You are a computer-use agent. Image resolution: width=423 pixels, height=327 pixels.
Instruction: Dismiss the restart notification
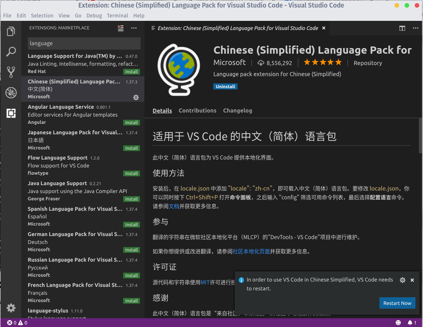click(412, 280)
